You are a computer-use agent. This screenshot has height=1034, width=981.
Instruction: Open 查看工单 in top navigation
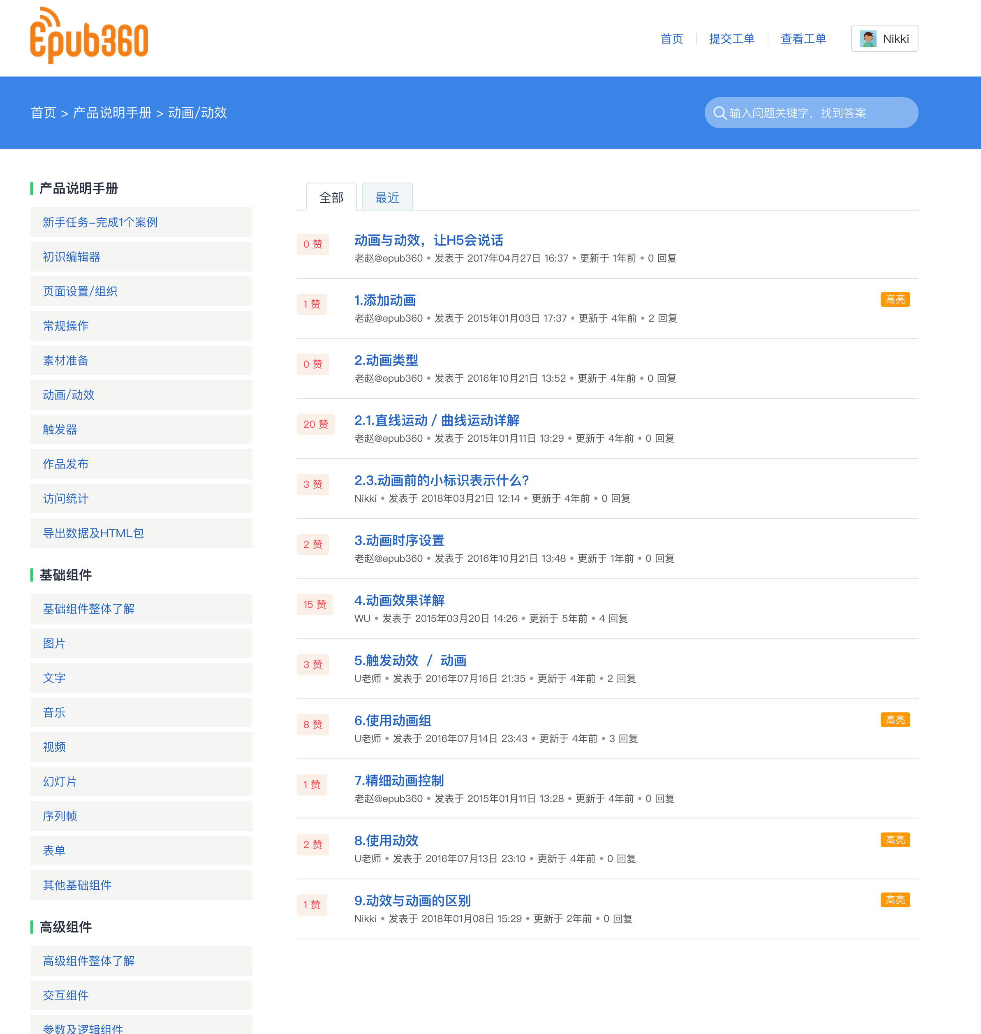(x=803, y=39)
